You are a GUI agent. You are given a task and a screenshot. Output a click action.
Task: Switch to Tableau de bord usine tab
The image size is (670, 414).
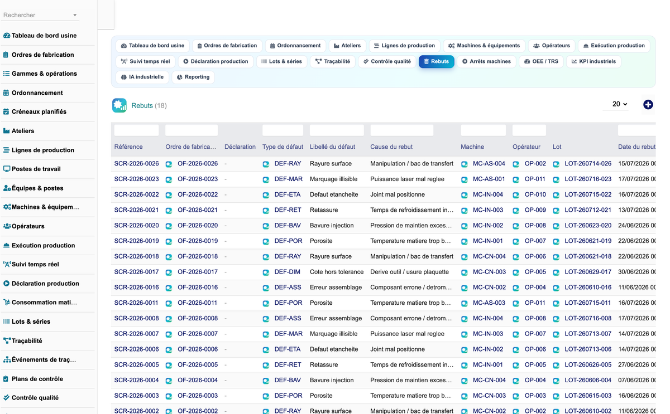click(x=152, y=46)
